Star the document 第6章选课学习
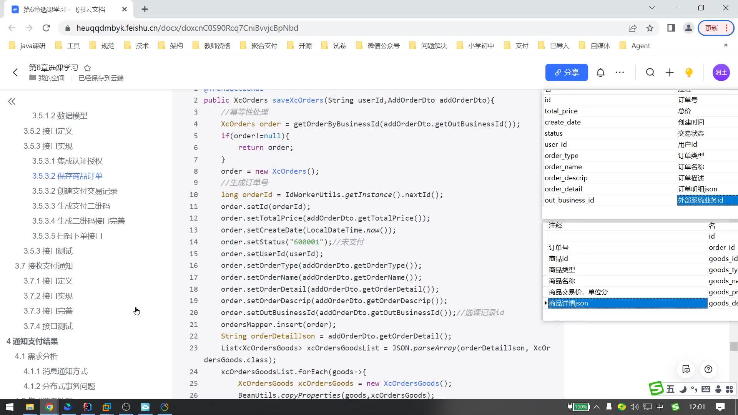The width and height of the screenshot is (738, 415). (x=87, y=68)
